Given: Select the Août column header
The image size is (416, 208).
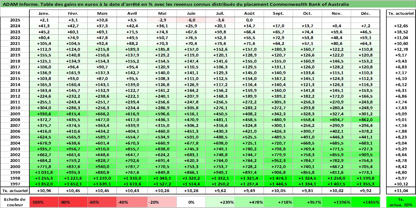Looking at the screenshot, I should pyautogui.click(x=249, y=14).
